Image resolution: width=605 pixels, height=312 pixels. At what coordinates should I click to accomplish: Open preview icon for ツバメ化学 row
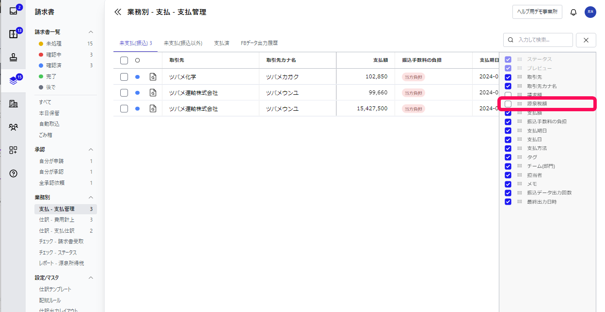coord(153,76)
